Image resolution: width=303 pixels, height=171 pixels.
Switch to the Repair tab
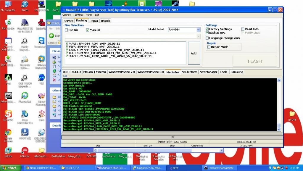[94, 21]
